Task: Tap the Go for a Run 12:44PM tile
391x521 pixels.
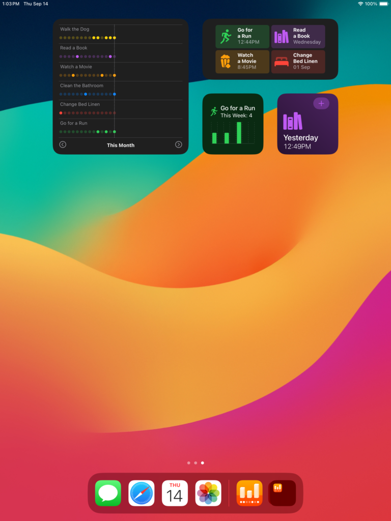Action: (x=242, y=37)
